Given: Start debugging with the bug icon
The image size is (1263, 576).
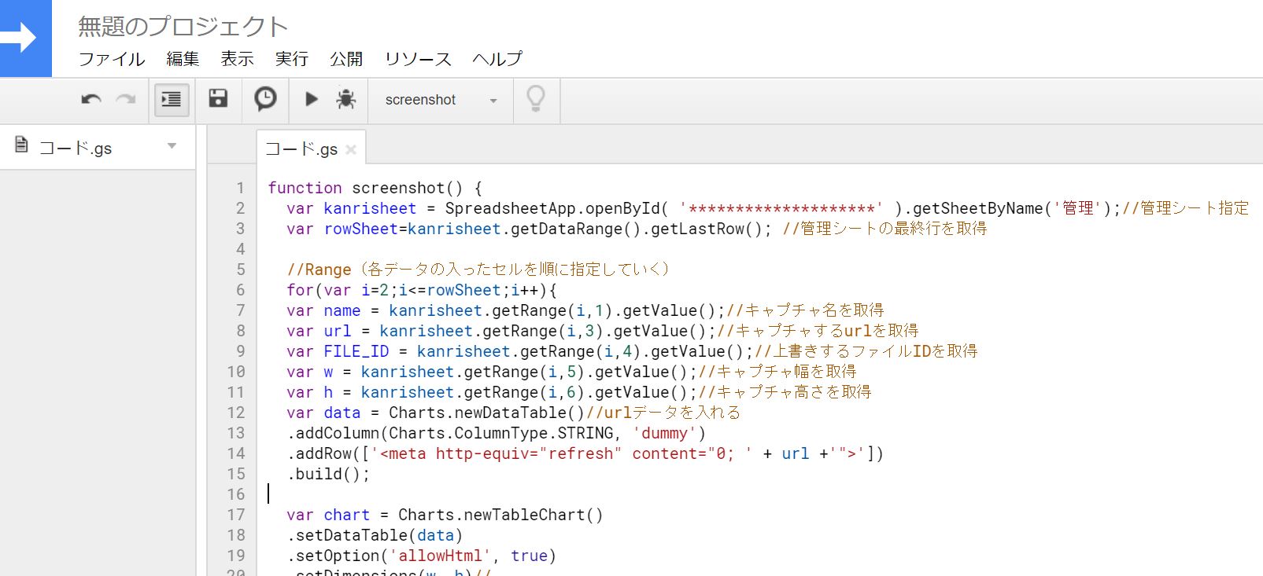Looking at the screenshot, I should click(x=345, y=99).
